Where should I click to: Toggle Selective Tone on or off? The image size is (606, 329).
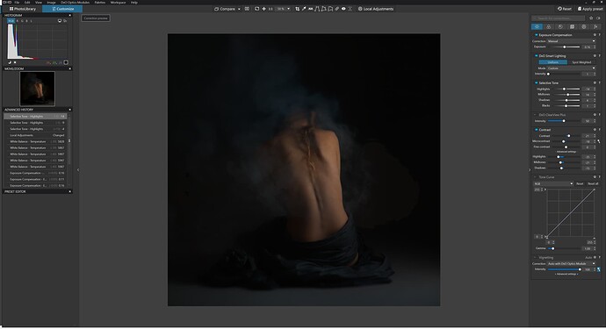(x=536, y=83)
